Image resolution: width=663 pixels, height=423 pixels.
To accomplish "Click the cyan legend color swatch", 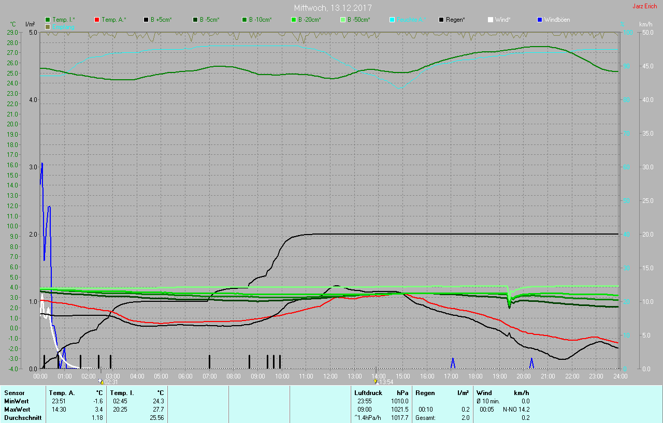I will coord(392,20).
